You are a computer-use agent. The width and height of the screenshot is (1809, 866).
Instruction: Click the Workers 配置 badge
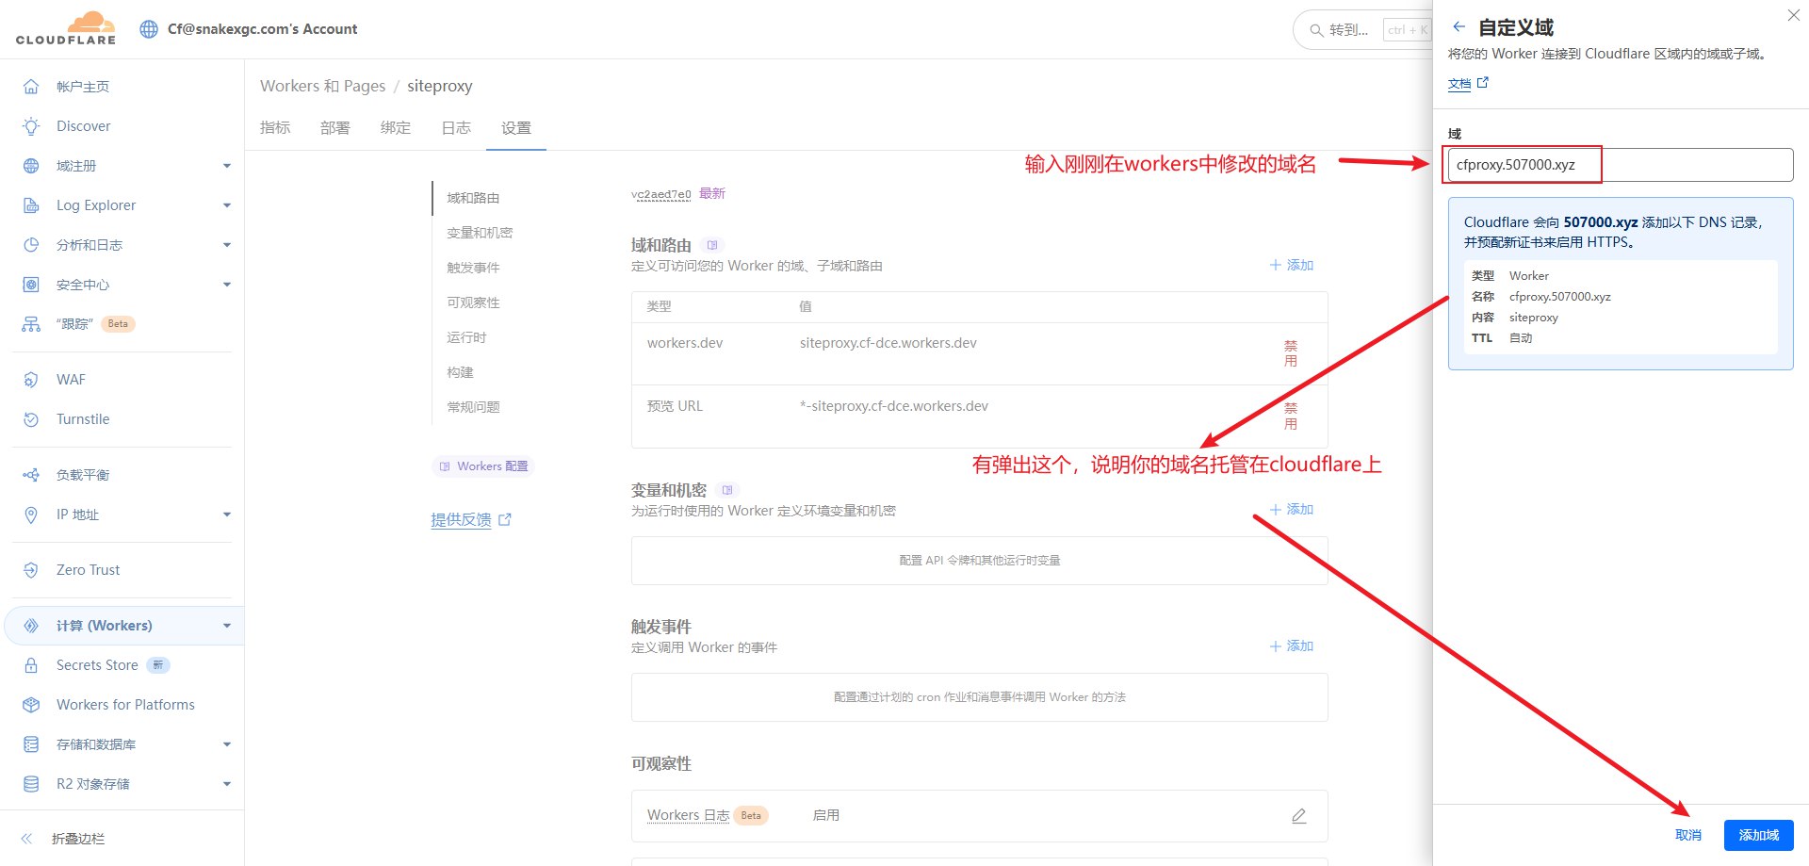[483, 466]
